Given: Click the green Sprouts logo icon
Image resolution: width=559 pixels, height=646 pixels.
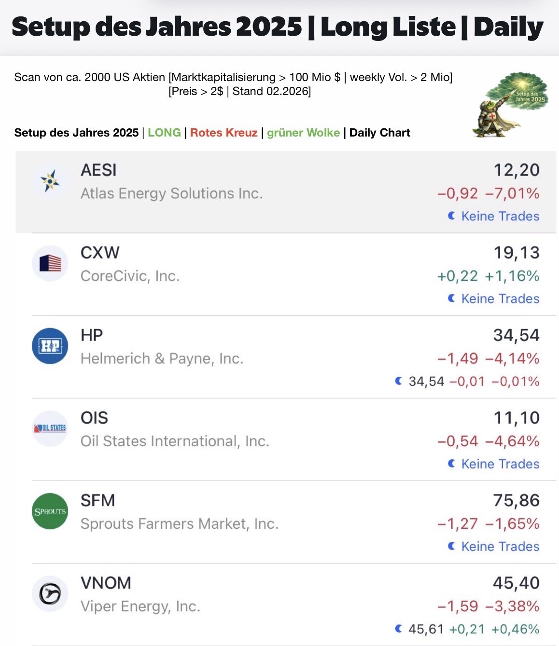Looking at the screenshot, I should point(50,511).
